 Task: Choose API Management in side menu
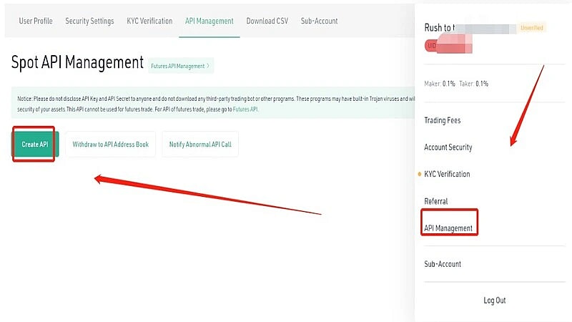pos(448,228)
